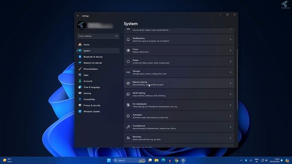Click the taskbar Search box

[x=129, y=160]
